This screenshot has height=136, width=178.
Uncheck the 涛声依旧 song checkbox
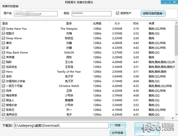point(4,114)
